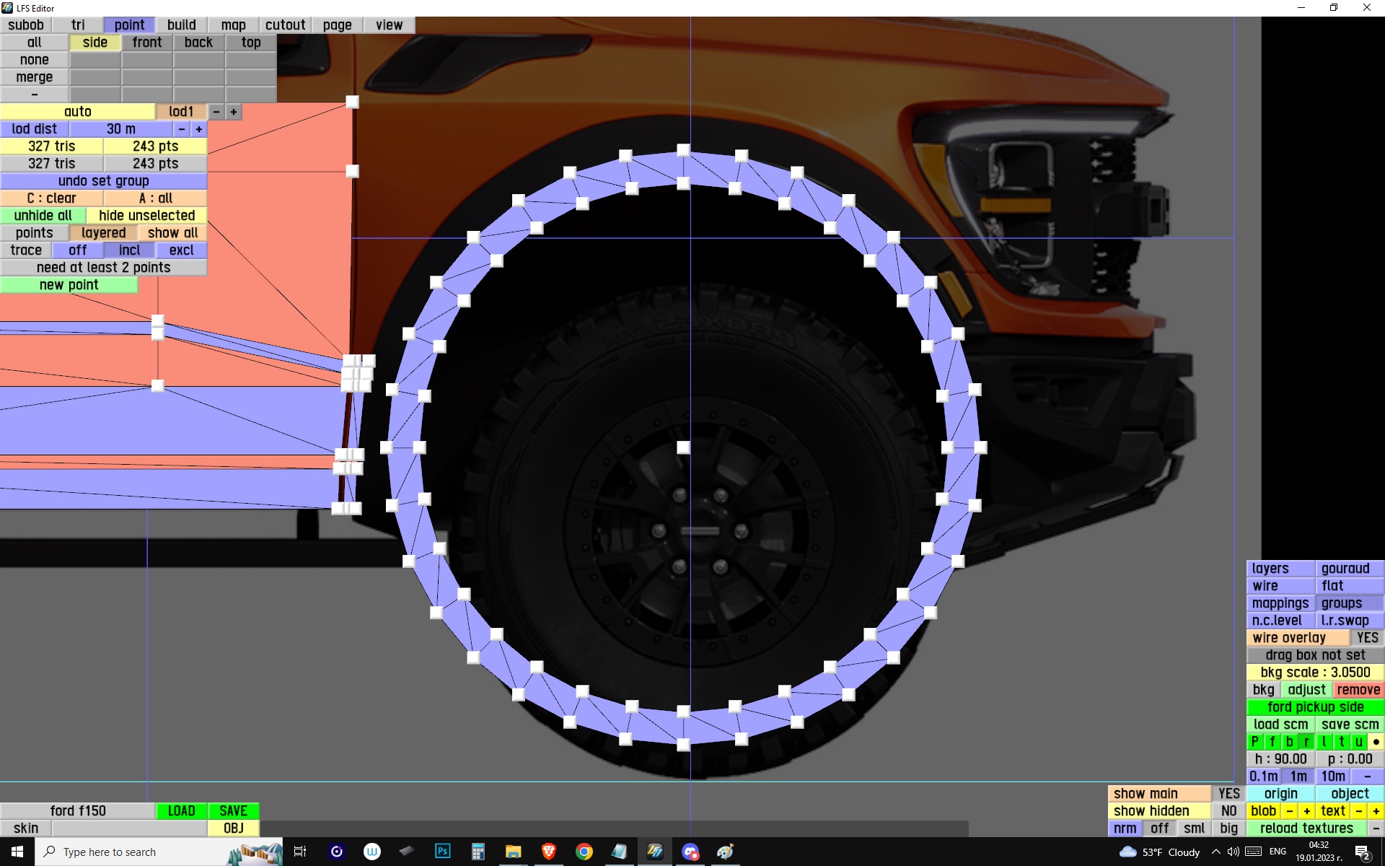
Task: Click the Windows Start button
Action: (x=17, y=852)
